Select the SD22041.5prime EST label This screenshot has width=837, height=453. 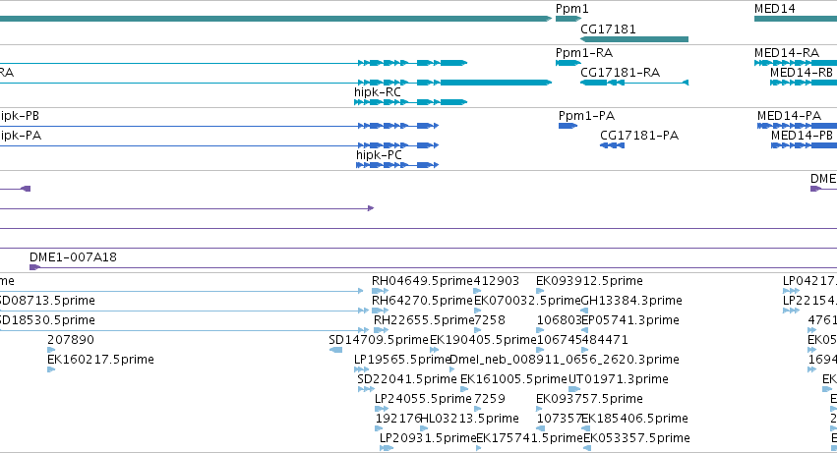pyautogui.click(x=407, y=379)
